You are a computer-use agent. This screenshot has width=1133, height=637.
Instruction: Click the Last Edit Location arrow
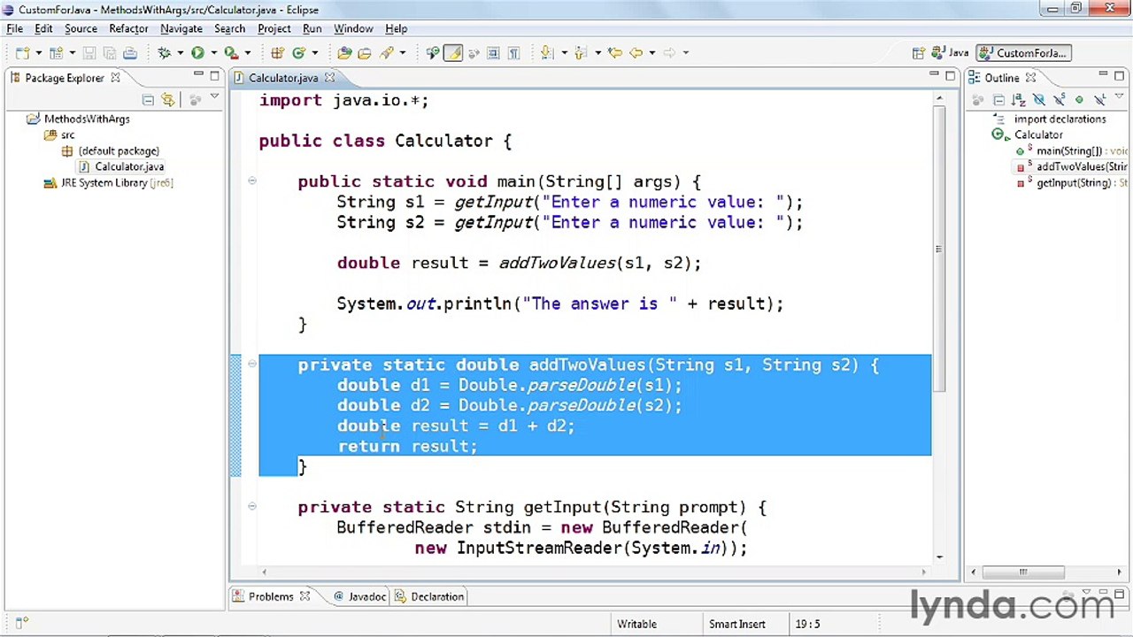coord(615,53)
